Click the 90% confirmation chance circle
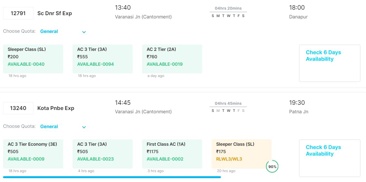 (272, 167)
